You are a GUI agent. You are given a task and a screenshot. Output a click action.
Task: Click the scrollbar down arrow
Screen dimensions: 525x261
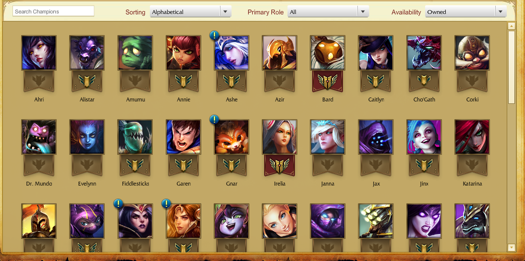(511, 248)
